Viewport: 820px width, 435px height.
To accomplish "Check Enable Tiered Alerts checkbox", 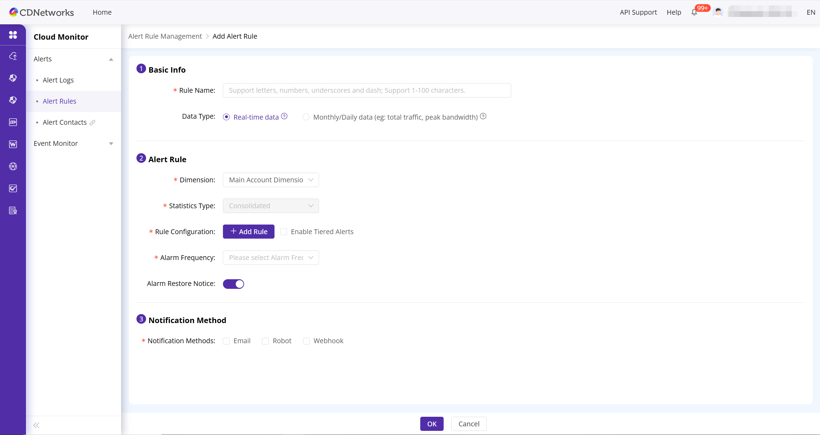I will click(283, 232).
